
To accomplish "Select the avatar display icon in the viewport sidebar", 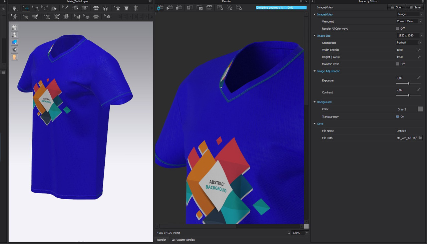I will coord(14,35).
